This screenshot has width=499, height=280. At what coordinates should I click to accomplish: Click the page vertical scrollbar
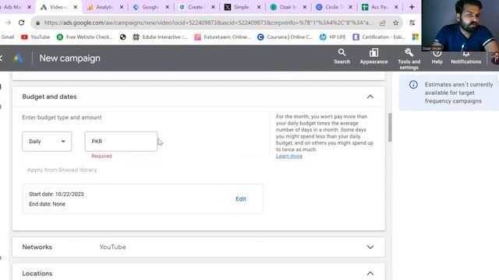click(x=390, y=128)
